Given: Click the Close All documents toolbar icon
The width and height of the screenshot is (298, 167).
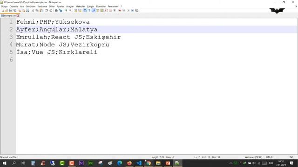Looking at the screenshot, I should (23, 10).
